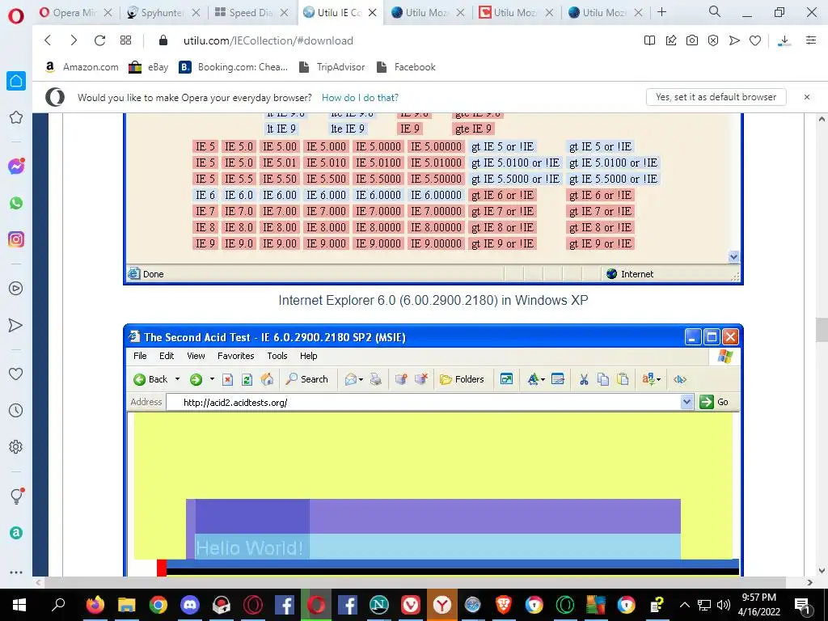828x621 pixels.
Task: Click 'How do I do that?' link
Action: point(360,98)
